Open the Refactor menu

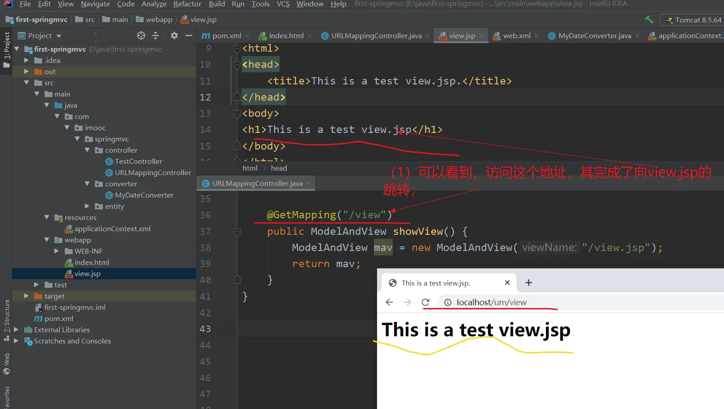(x=187, y=4)
